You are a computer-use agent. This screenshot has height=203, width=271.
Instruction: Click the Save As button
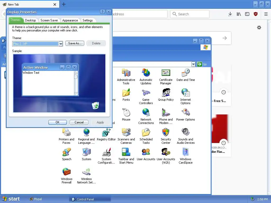coord(75,43)
